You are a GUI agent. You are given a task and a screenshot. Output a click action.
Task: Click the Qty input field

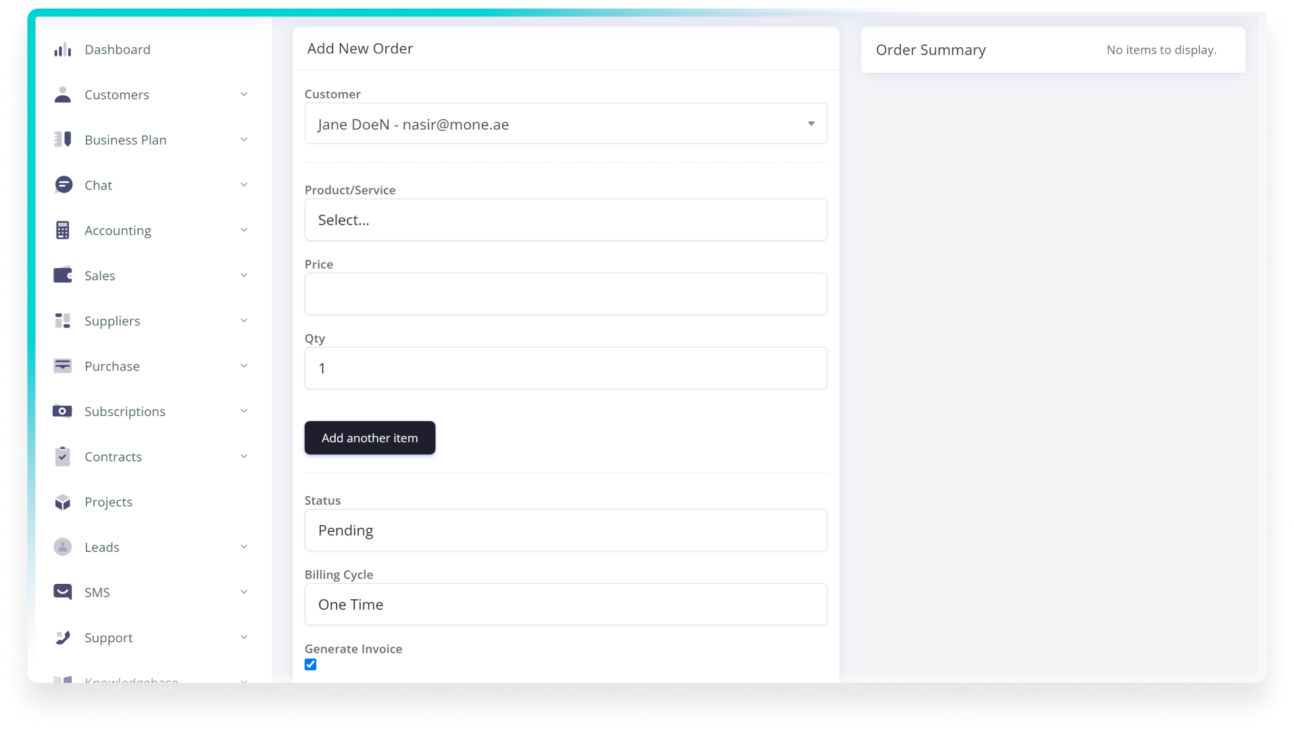pos(566,369)
